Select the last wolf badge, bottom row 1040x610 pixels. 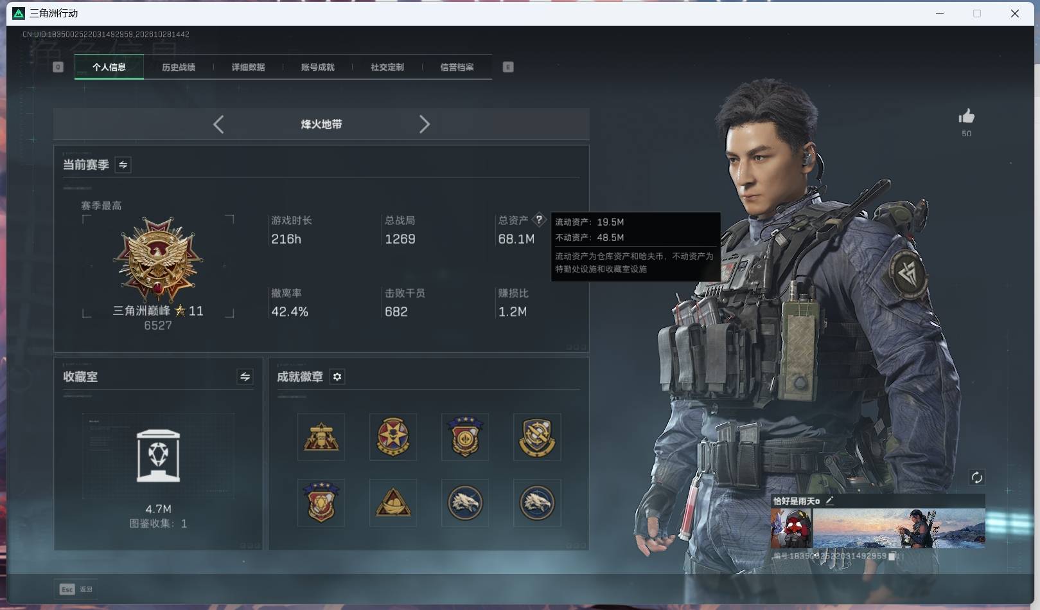pos(537,503)
